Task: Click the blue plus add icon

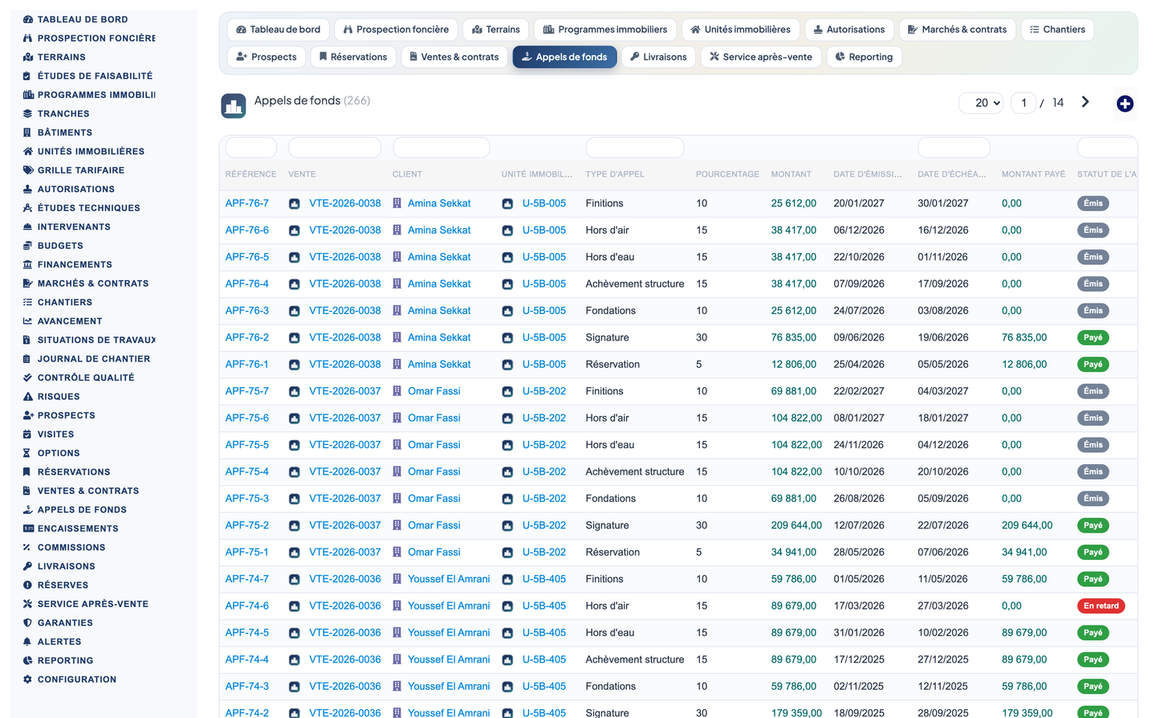Action: [x=1125, y=104]
